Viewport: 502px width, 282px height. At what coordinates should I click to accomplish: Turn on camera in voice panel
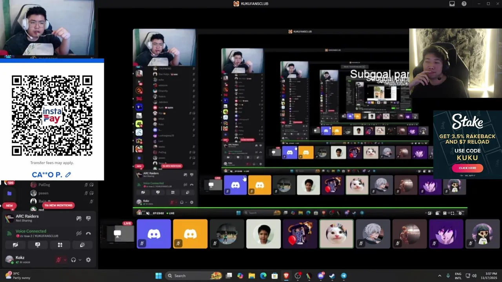[x=15, y=245]
